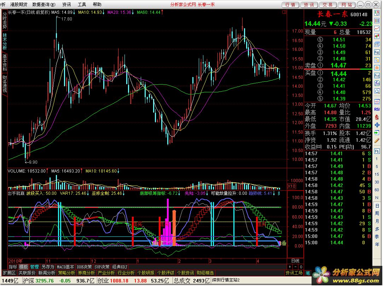Viewport: 383px width, 286px height.
Task: Click the green arrow import icon
Action: point(377,133)
